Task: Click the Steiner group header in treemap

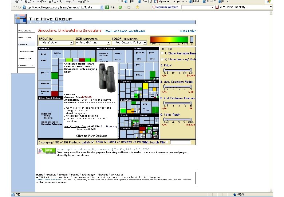Action: pos(146,49)
